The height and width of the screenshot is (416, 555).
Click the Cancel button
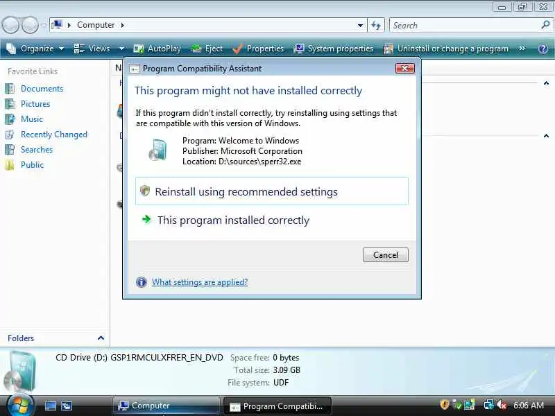pyautogui.click(x=386, y=255)
